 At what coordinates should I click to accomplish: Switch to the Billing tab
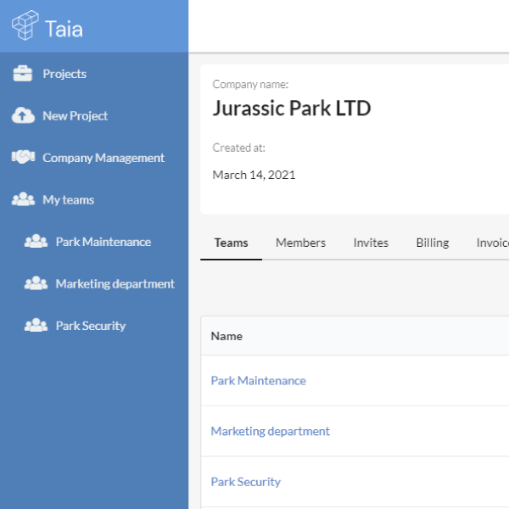tap(433, 243)
